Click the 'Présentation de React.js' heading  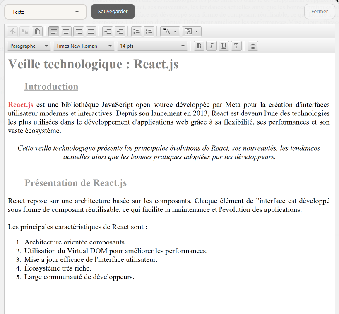click(76, 183)
